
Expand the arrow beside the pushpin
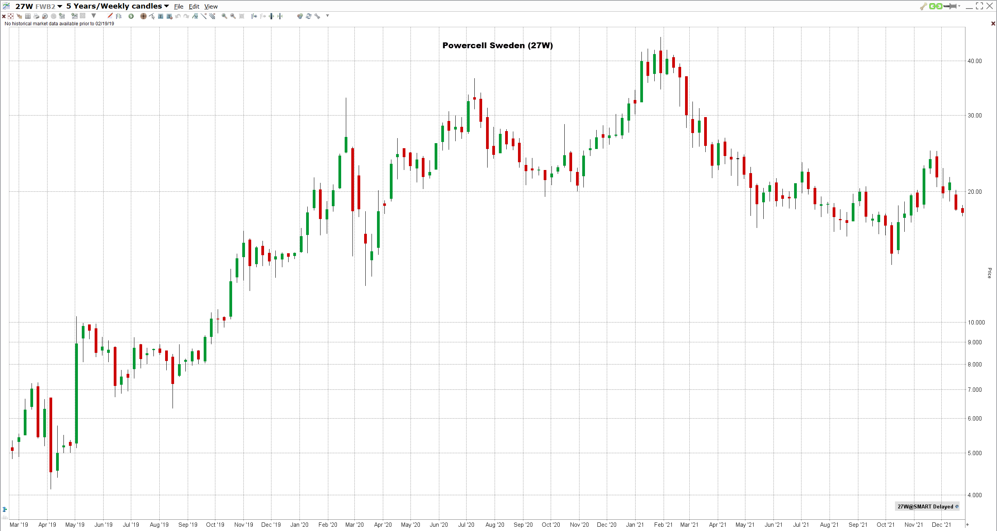(x=959, y=6)
